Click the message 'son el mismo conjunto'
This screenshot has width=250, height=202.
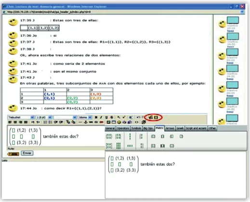[75, 72]
